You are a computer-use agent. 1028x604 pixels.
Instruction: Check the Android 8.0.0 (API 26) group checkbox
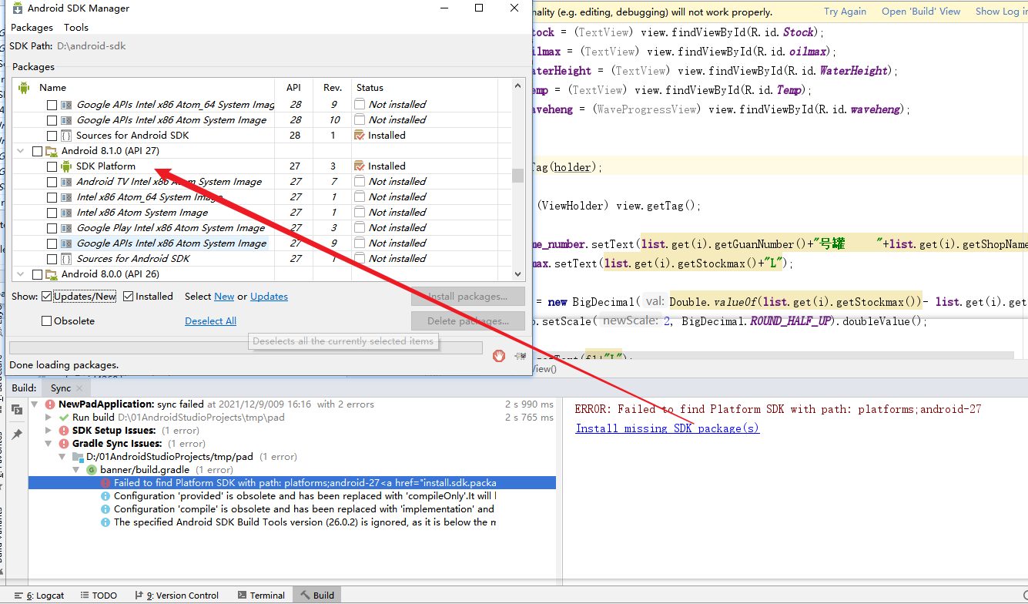pos(37,274)
